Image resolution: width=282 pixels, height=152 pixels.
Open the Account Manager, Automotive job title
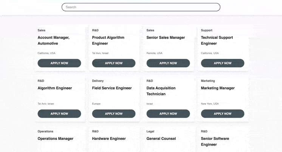coord(53,40)
